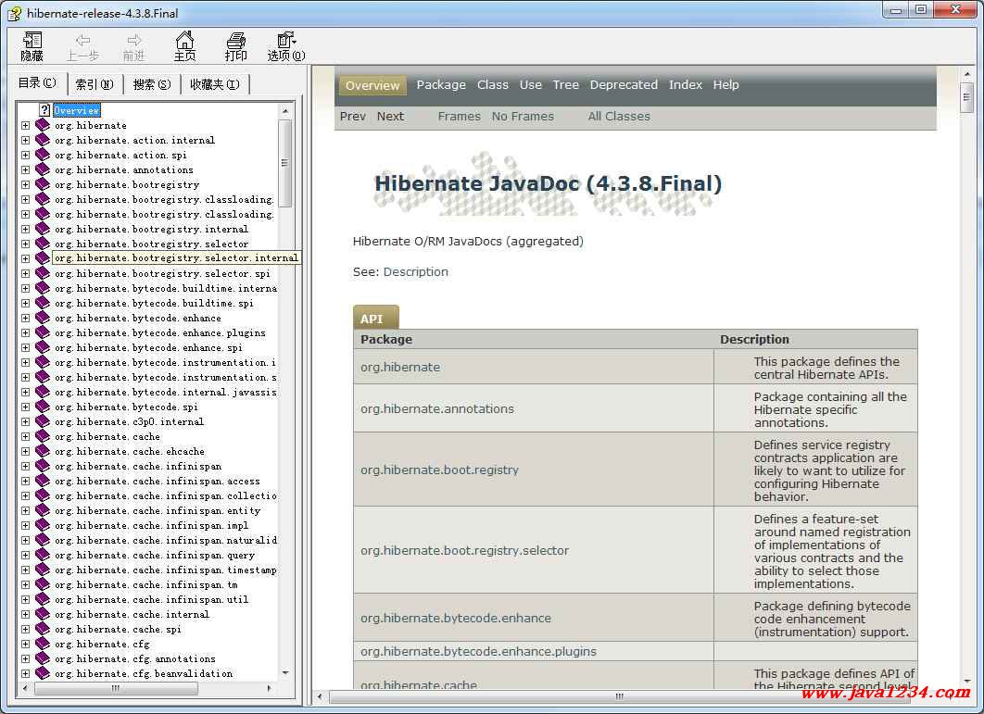Open Help in the JavaDoc navigation bar
Image resolution: width=984 pixels, height=714 pixels.
pyautogui.click(x=726, y=84)
